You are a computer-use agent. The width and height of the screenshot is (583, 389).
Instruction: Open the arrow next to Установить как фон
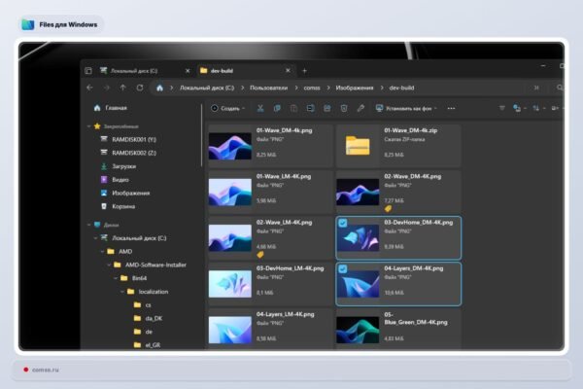click(x=435, y=108)
